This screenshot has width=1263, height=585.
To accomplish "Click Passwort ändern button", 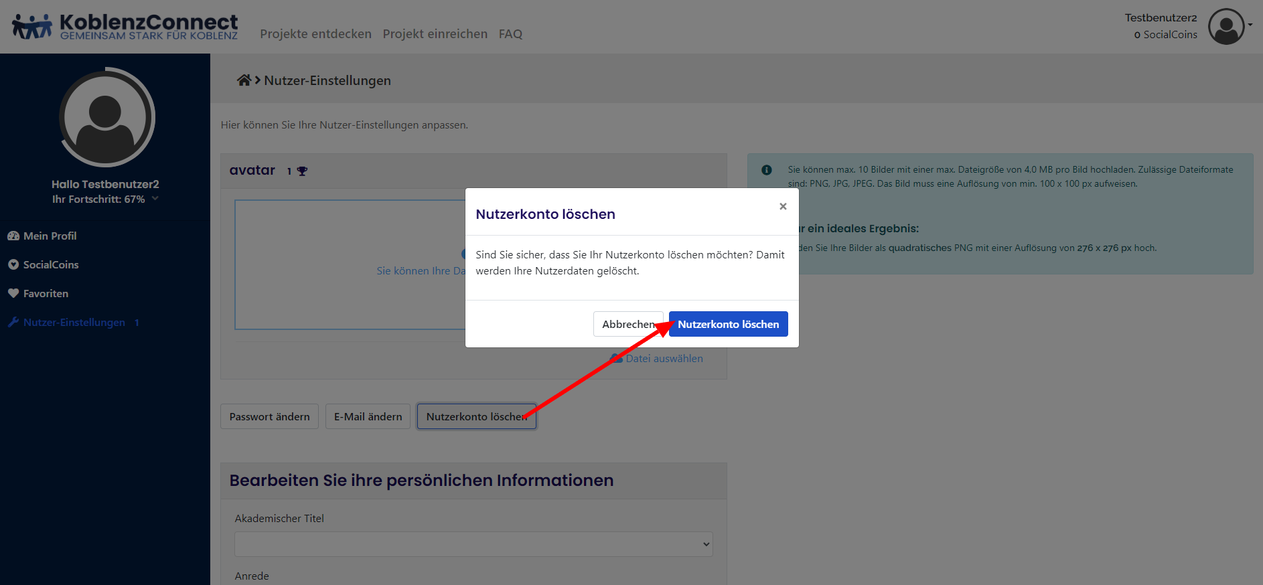I will point(269,416).
